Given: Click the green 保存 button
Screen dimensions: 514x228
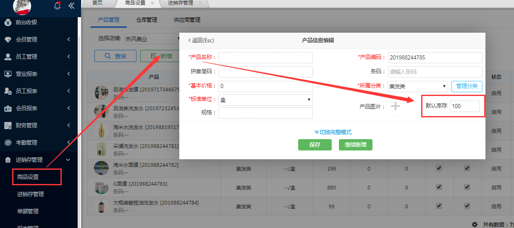Looking at the screenshot, I should pos(315,145).
